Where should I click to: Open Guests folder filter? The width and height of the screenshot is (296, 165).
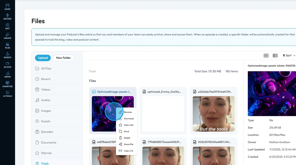coord(57,121)
